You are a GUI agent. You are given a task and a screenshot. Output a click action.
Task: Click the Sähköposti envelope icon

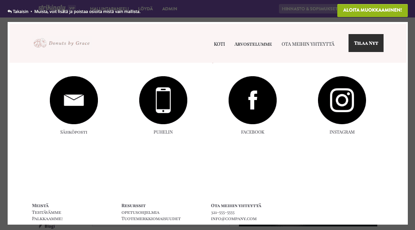coord(74,100)
